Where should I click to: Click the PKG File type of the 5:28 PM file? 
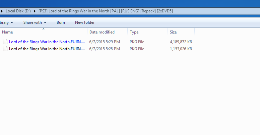tap(137, 49)
